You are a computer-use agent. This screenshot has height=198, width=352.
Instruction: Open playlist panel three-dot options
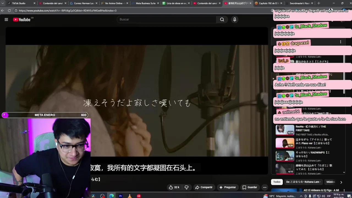click(x=340, y=42)
